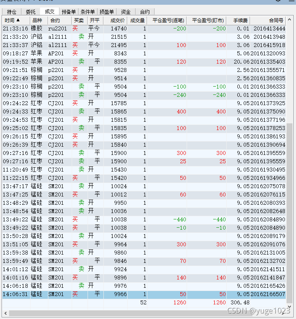Select the 21:33:37 time cell

[15, 45]
